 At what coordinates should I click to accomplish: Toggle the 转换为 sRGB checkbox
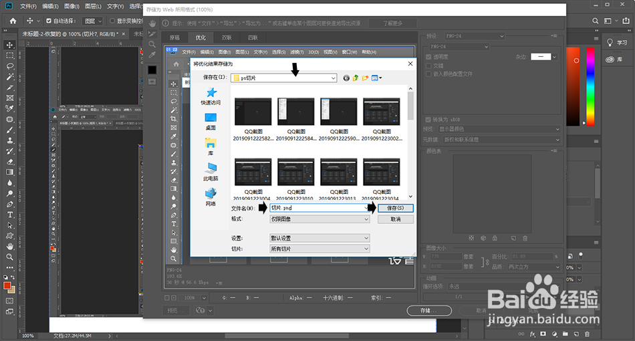coord(428,120)
